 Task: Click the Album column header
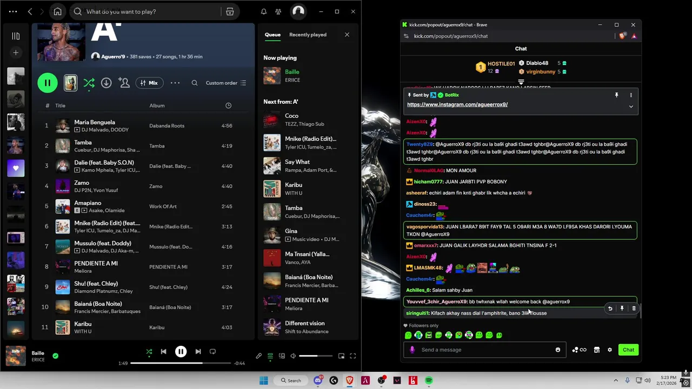point(157,105)
